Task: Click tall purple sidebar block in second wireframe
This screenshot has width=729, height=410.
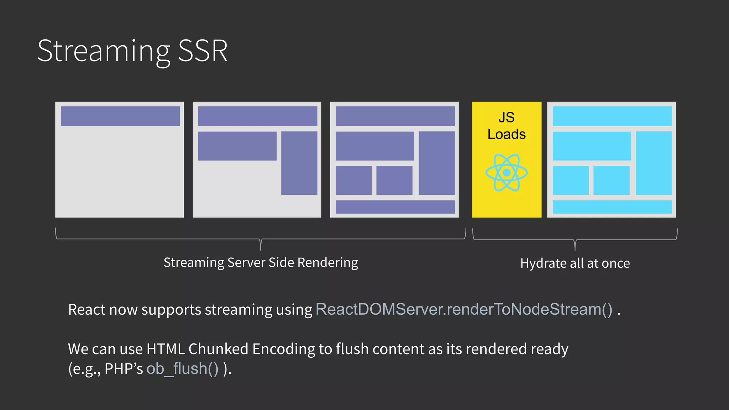Action: 299,163
